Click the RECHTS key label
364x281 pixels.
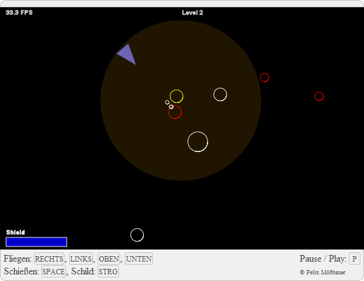coord(49,259)
